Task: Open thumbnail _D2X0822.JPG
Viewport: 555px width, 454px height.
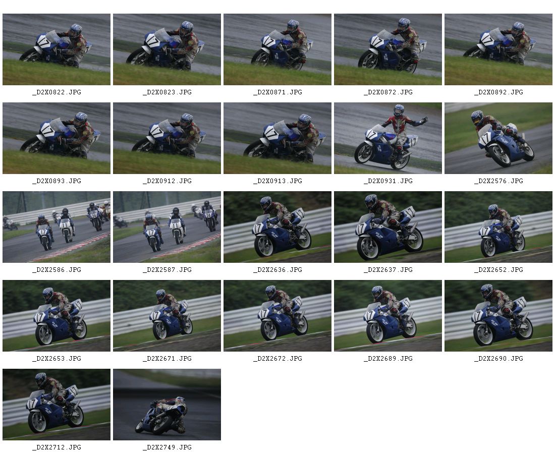Action: click(x=57, y=49)
